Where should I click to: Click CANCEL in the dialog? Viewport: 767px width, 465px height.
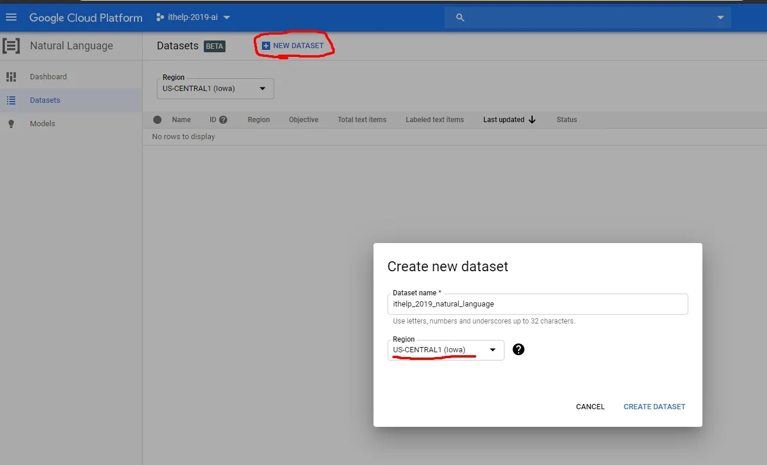590,407
